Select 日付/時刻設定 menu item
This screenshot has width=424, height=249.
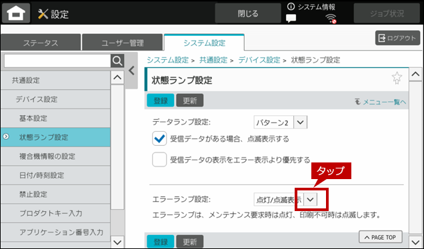click(x=55, y=175)
